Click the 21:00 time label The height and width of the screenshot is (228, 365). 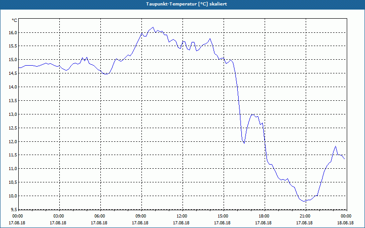[306, 216]
